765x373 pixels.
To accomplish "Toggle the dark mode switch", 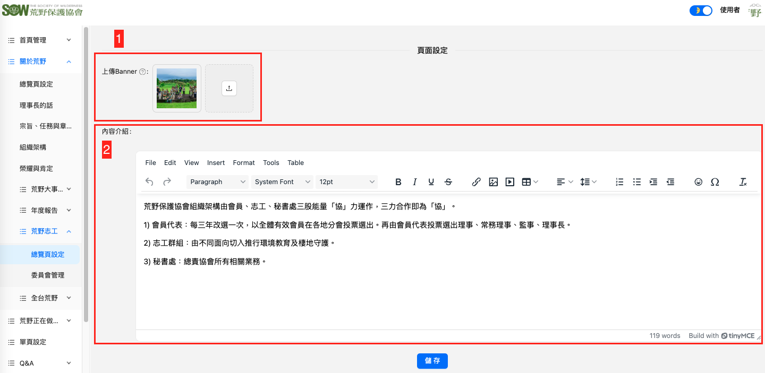I will pos(701,11).
